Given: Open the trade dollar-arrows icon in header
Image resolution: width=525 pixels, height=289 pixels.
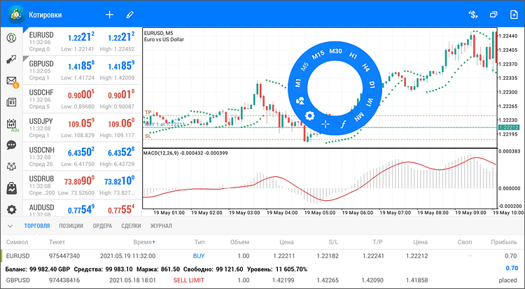Looking at the screenshot, I should 473,15.
